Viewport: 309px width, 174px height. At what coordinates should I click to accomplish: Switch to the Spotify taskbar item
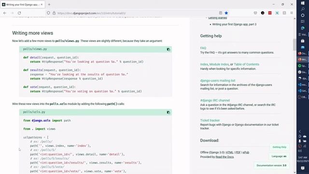(x=303, y=66)
